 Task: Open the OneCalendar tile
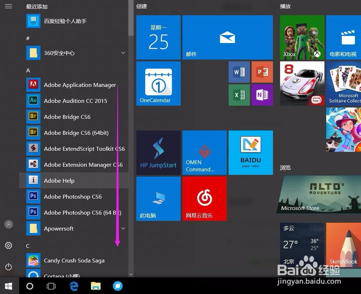158,83
